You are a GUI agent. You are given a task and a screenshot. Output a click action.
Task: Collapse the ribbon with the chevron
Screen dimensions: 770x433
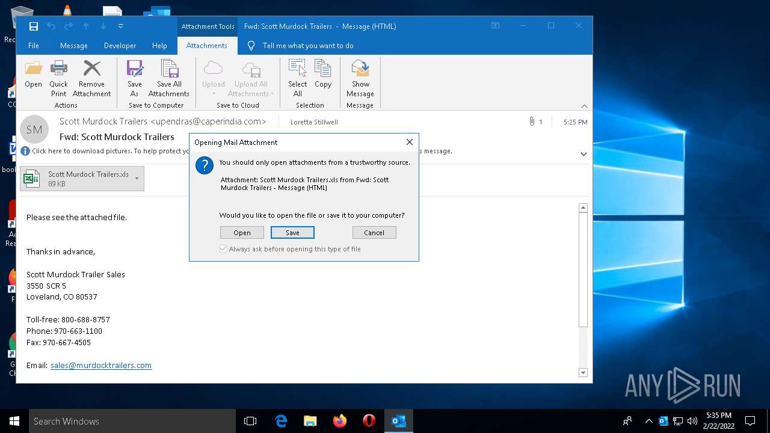(584, 106)
